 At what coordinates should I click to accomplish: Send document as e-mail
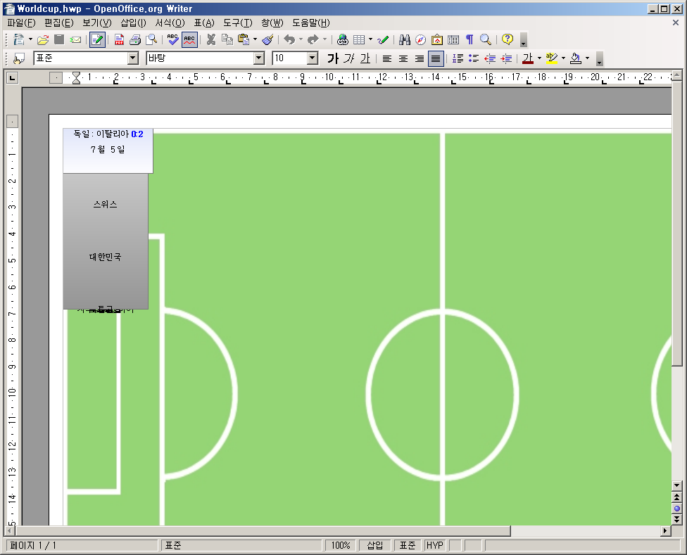[x=76, y=40]
